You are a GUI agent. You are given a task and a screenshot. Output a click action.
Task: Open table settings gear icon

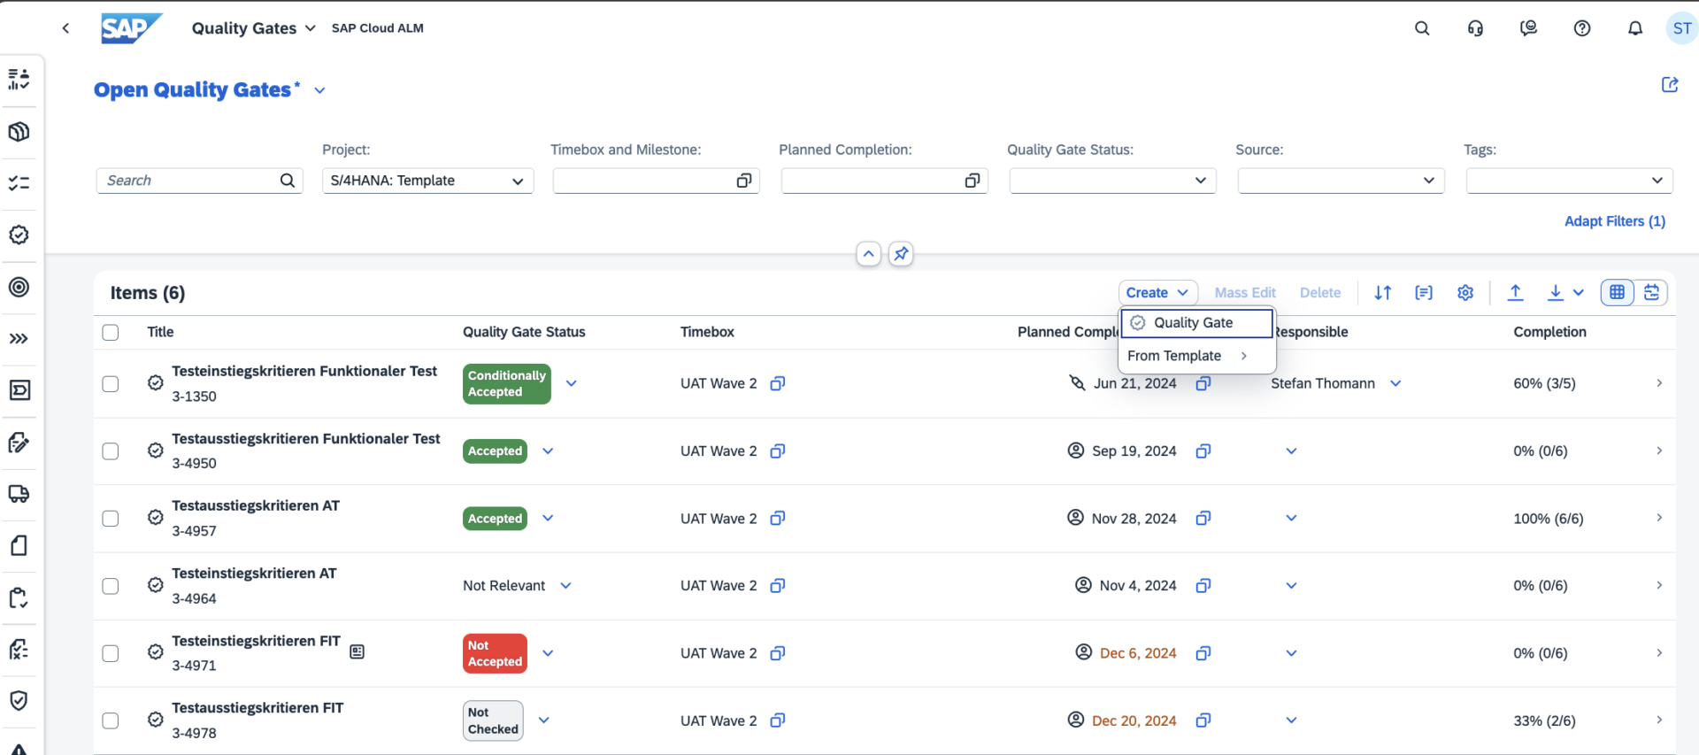(1465, 293)
